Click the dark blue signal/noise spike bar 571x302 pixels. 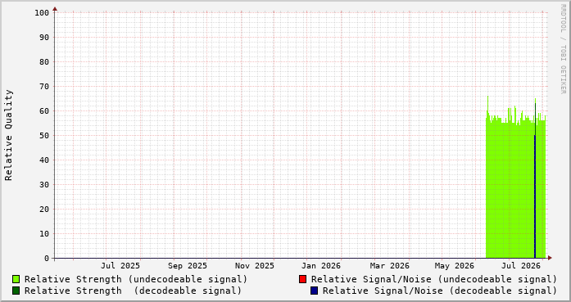pos(535,196)
